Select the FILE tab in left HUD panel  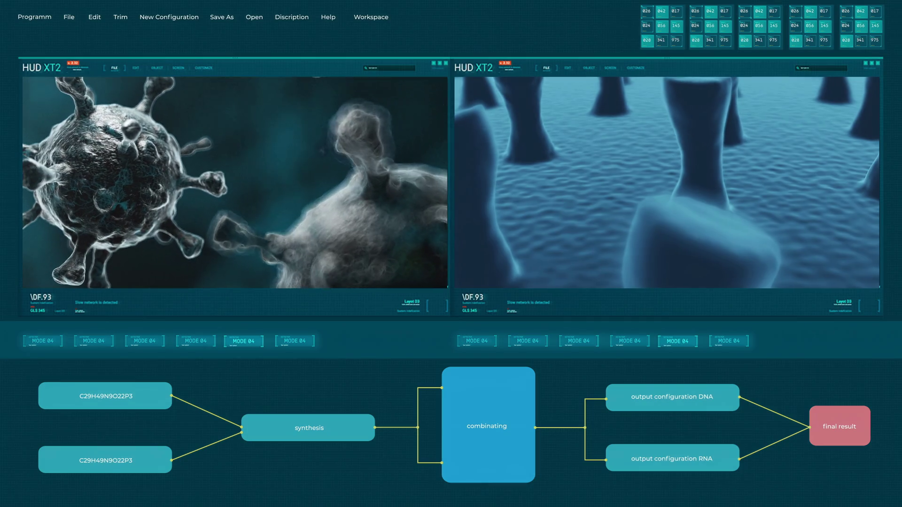114,68
